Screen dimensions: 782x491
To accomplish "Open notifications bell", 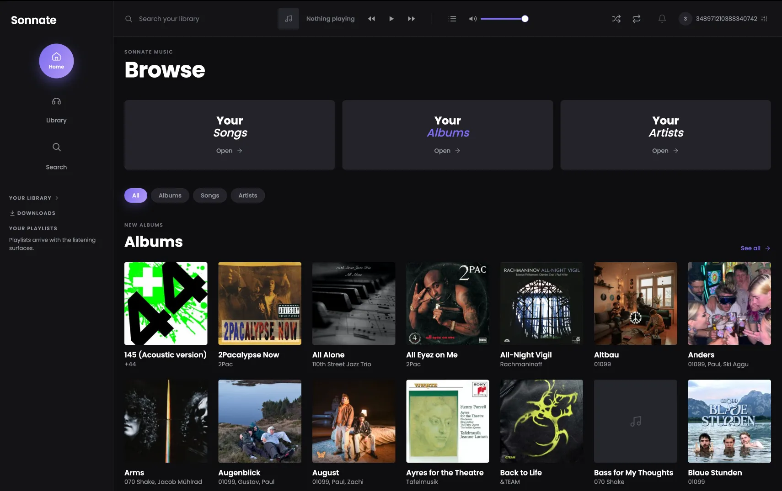I will (662, 19).
